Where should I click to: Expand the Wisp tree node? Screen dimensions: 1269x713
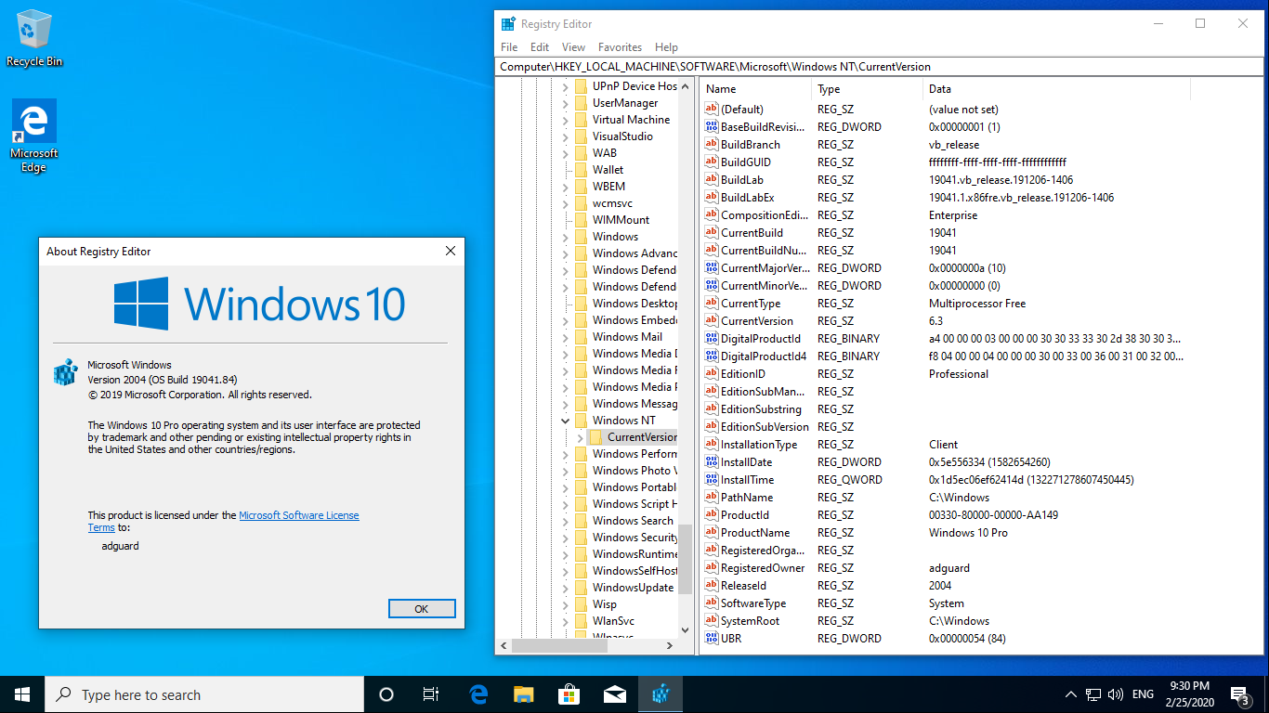[565, 604]
